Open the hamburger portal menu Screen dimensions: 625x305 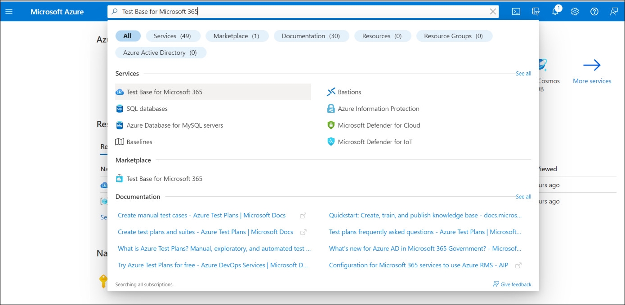pos(9,12)
